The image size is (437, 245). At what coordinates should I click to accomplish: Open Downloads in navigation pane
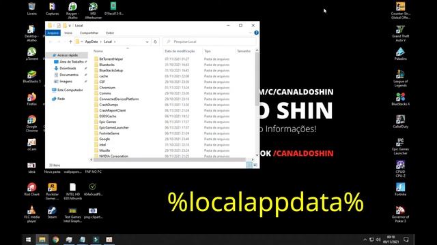[68, 68]
